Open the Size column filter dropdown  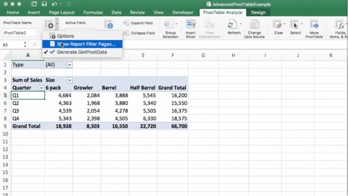(x=69, y=80)
